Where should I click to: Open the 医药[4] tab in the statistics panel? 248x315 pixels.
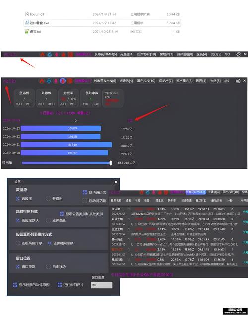click(201, 81)
